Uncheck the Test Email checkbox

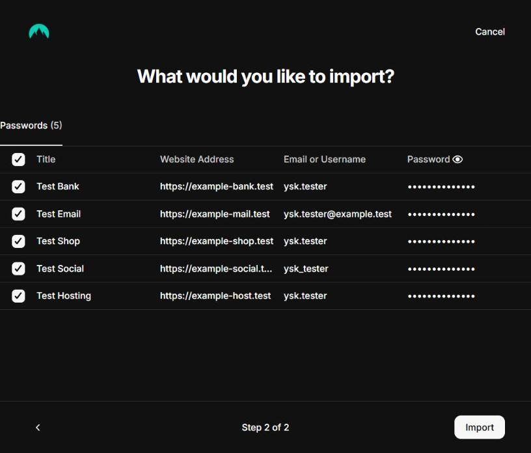18,213
